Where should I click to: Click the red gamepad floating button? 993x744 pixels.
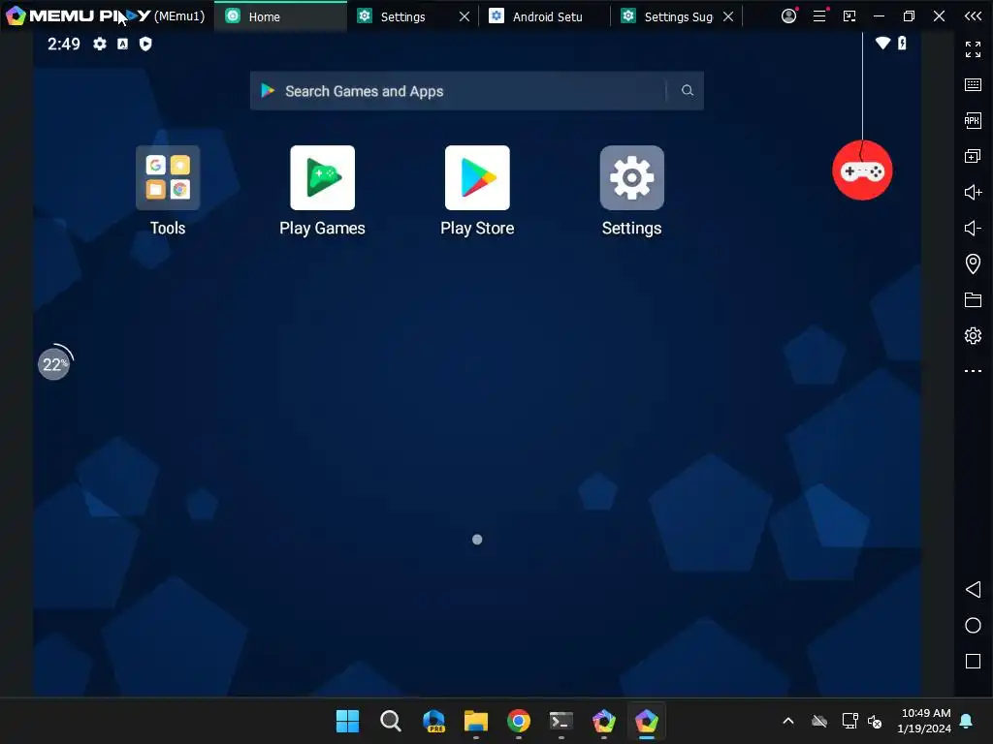coord(862,170)
